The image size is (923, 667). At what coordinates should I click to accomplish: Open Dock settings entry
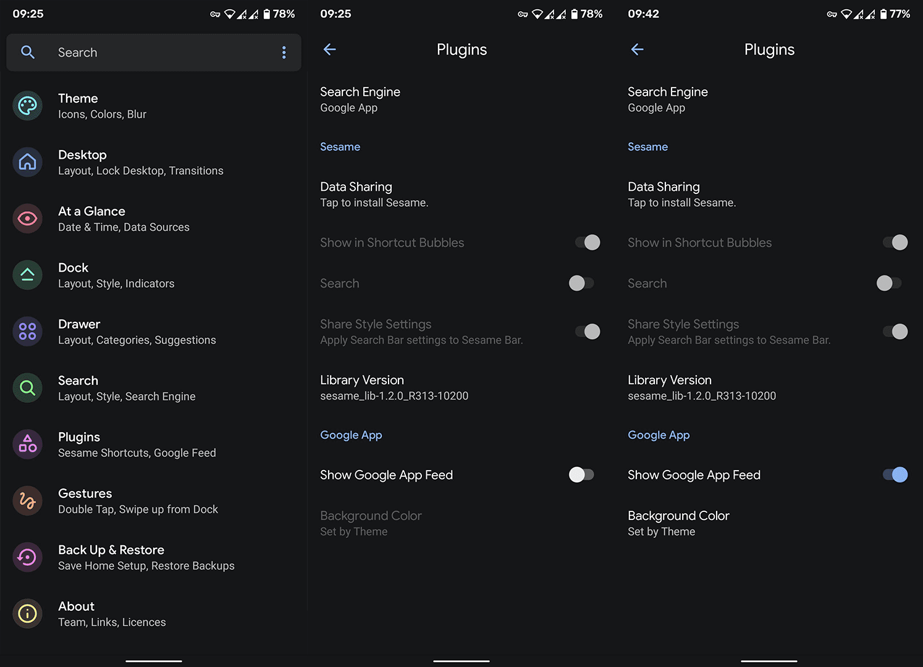(154, 275)
